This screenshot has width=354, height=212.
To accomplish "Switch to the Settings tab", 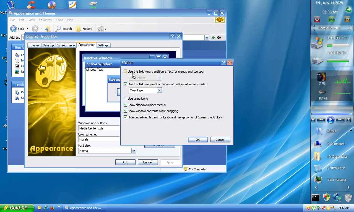I will (x=103, y=45).
